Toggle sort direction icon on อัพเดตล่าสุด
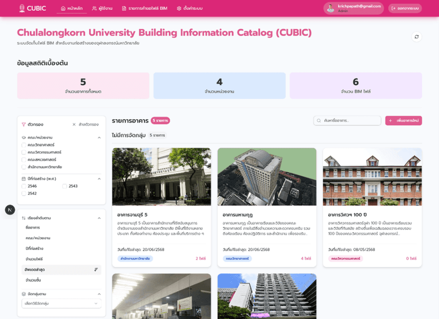Screen dimensions: 439x319 coord(96,270)
